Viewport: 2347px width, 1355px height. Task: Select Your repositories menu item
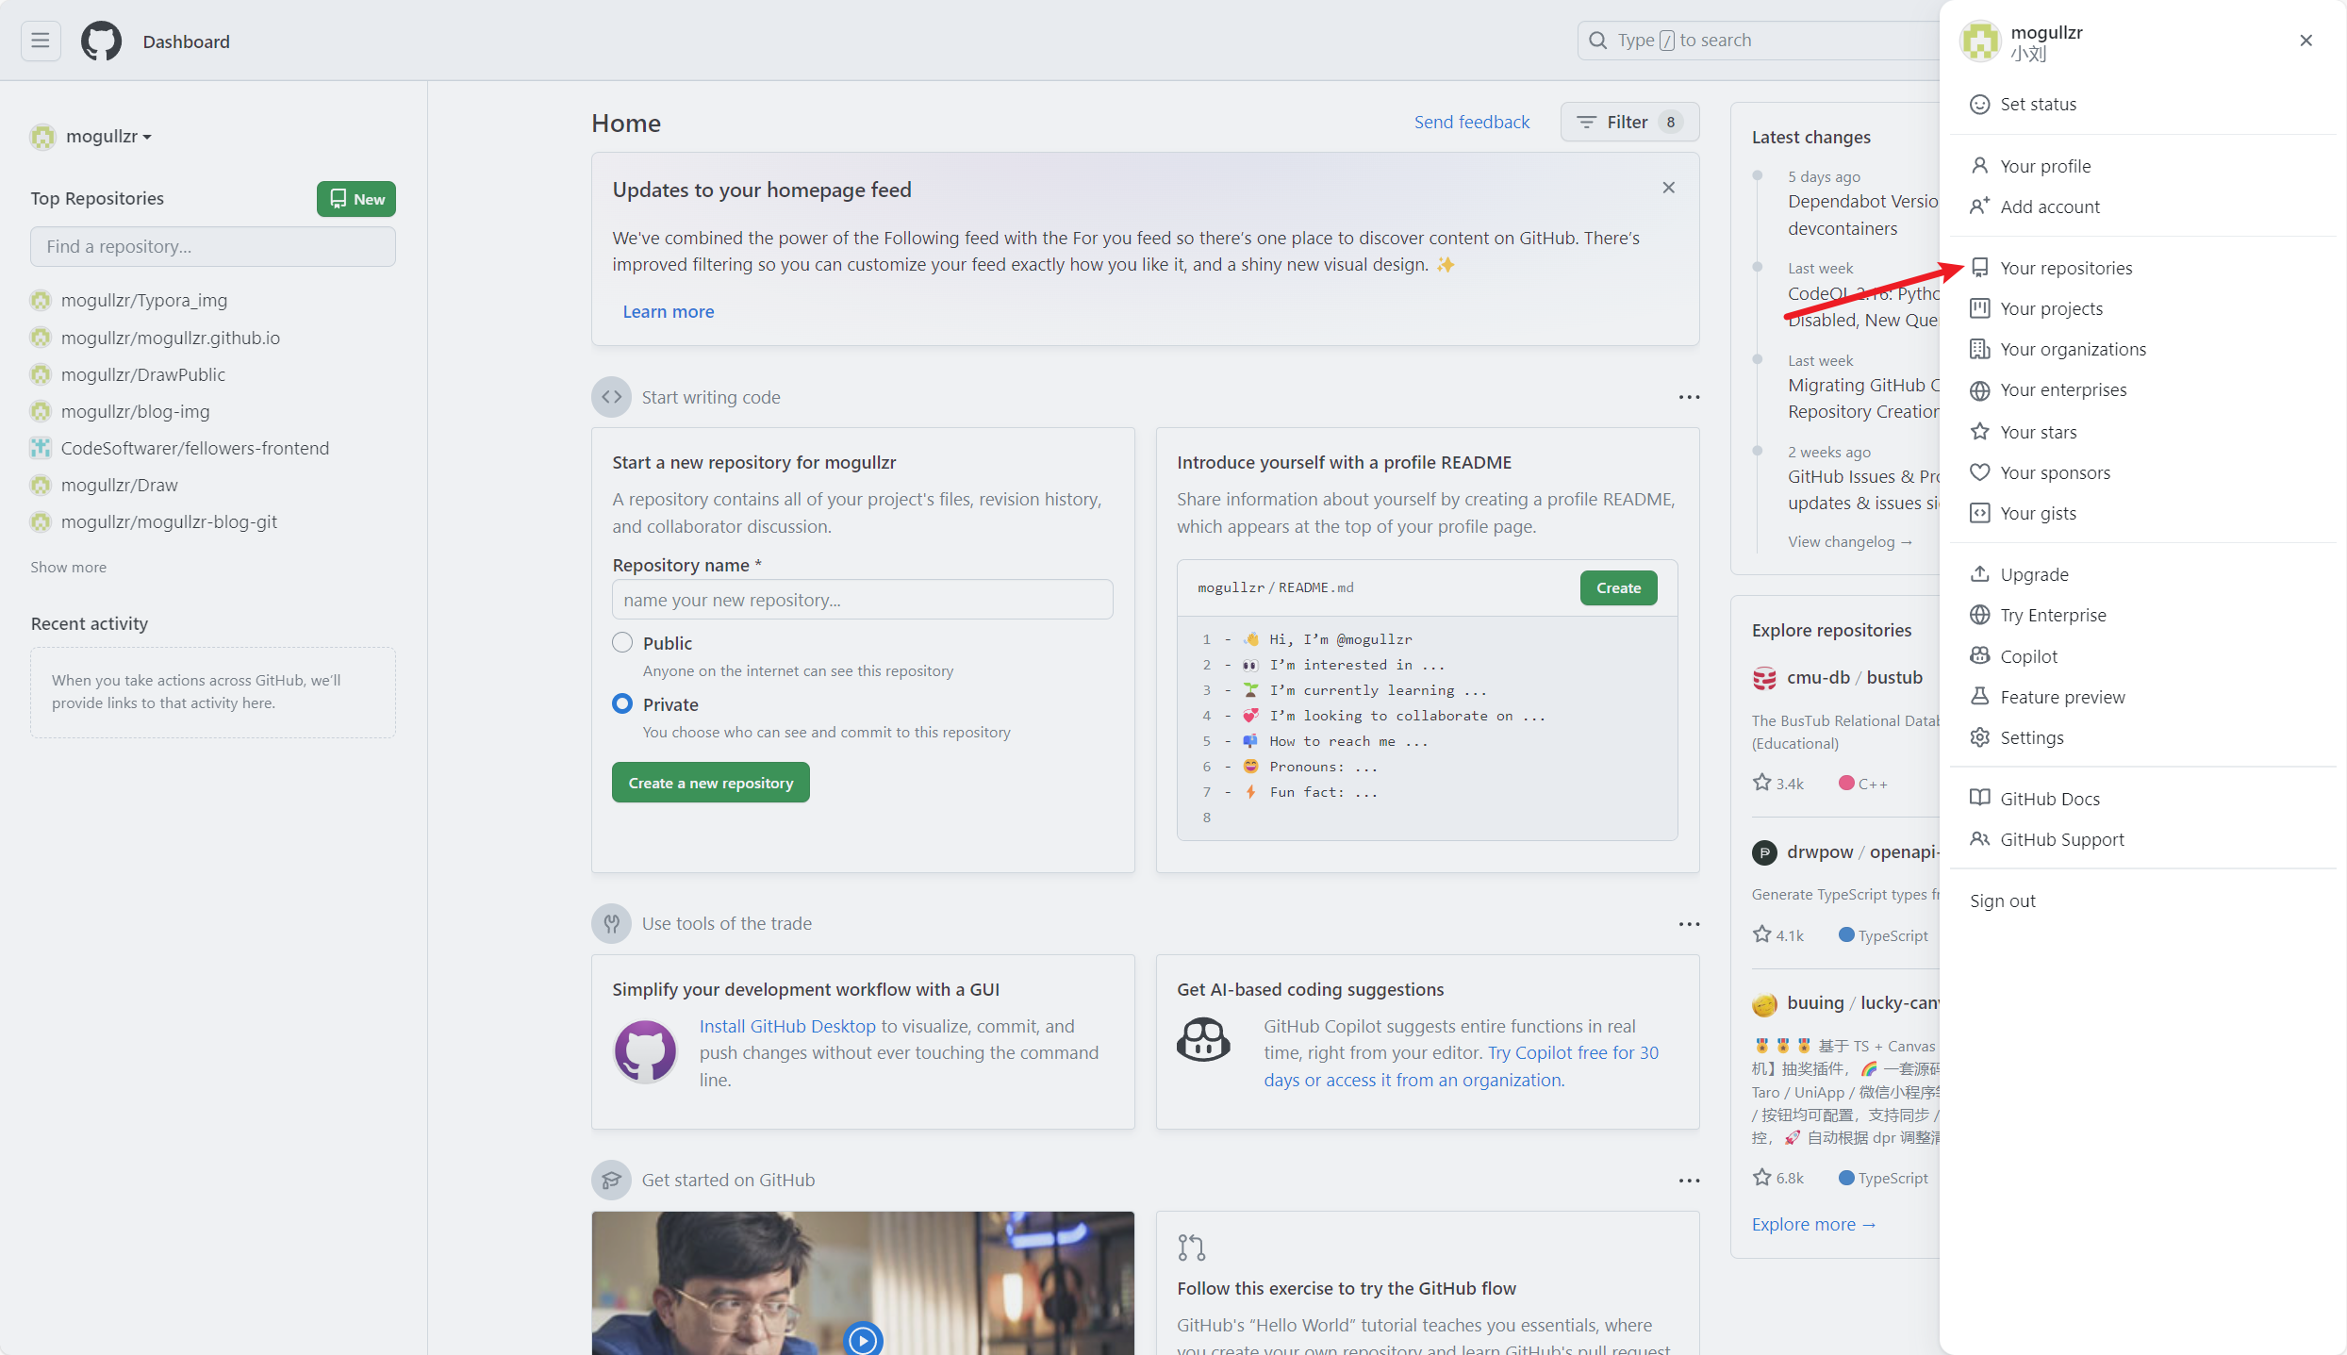(x=2065, y=268)
